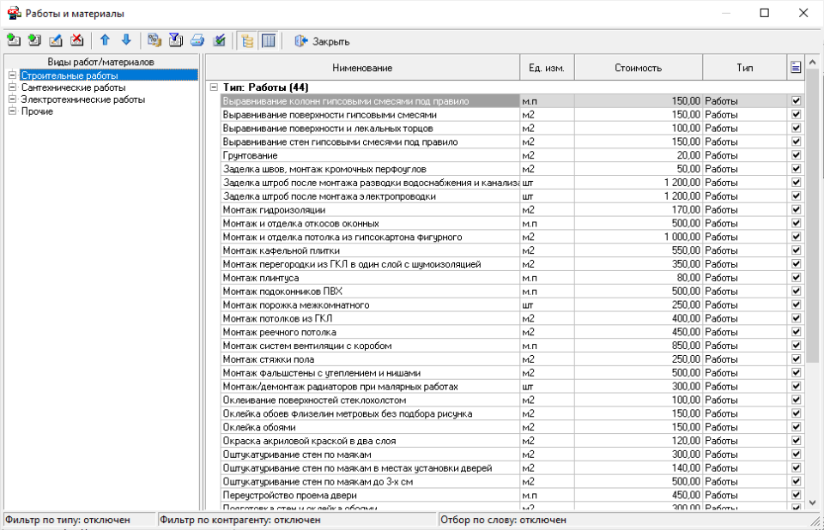Click the first add-record toolbar icon
Screen dimensions: 824x530
(14, 40)
